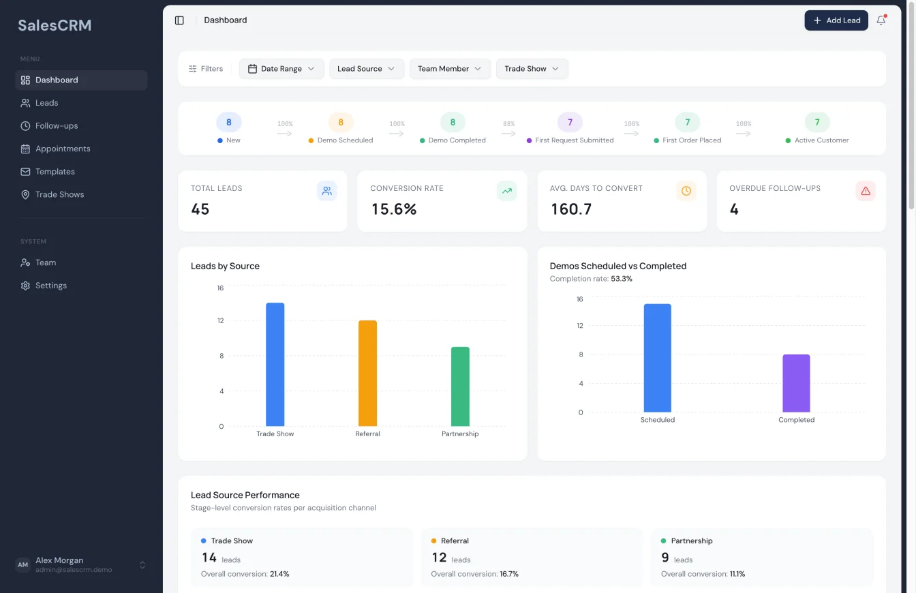Viewport: 916px width, 593px height.
Task: Click the Scheduled bar in the demos chart
Action: coord(657,359)
